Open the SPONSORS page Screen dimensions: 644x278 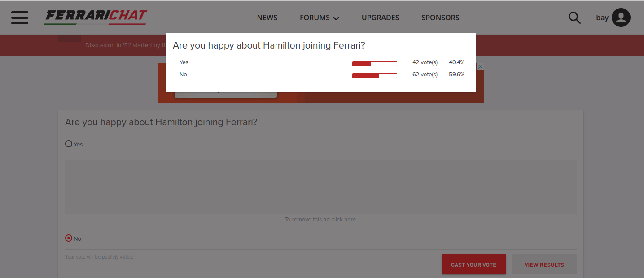coord(440,18)
